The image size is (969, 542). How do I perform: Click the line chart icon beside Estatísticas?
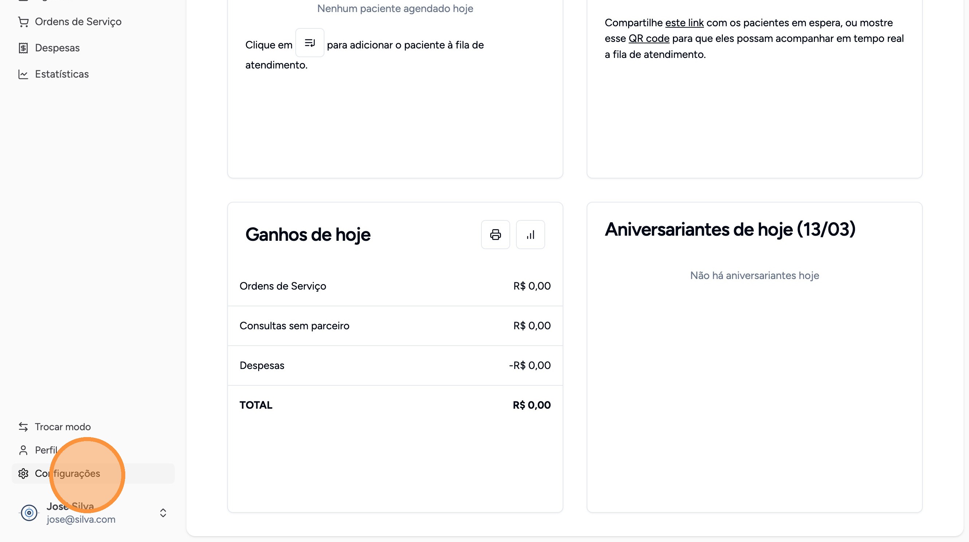[23, 74]
